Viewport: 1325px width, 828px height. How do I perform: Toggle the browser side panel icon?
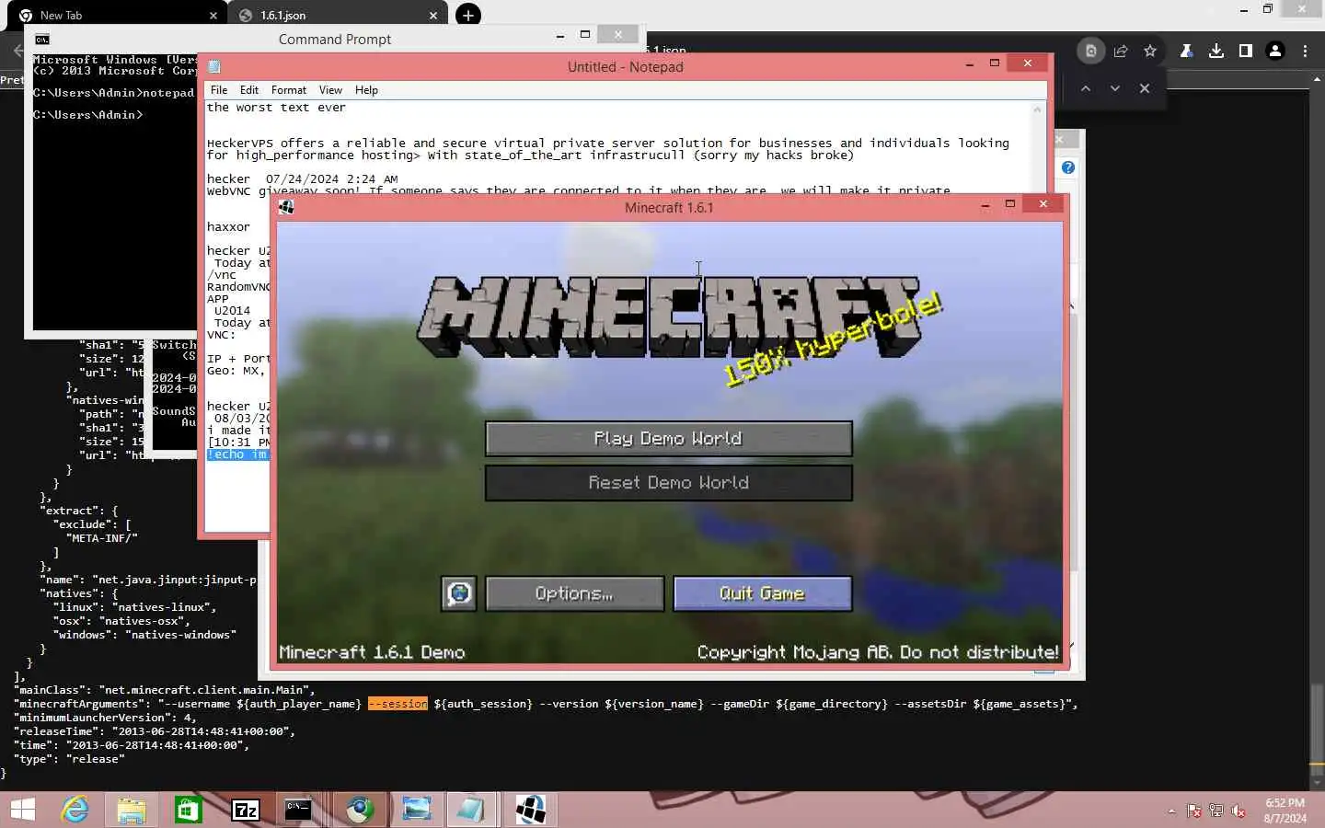tap(1246, 52)
